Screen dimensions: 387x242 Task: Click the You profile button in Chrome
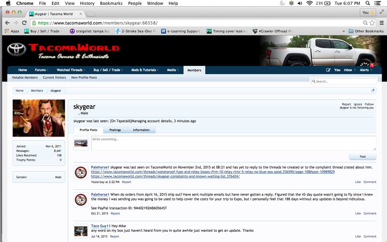[368, 13]
